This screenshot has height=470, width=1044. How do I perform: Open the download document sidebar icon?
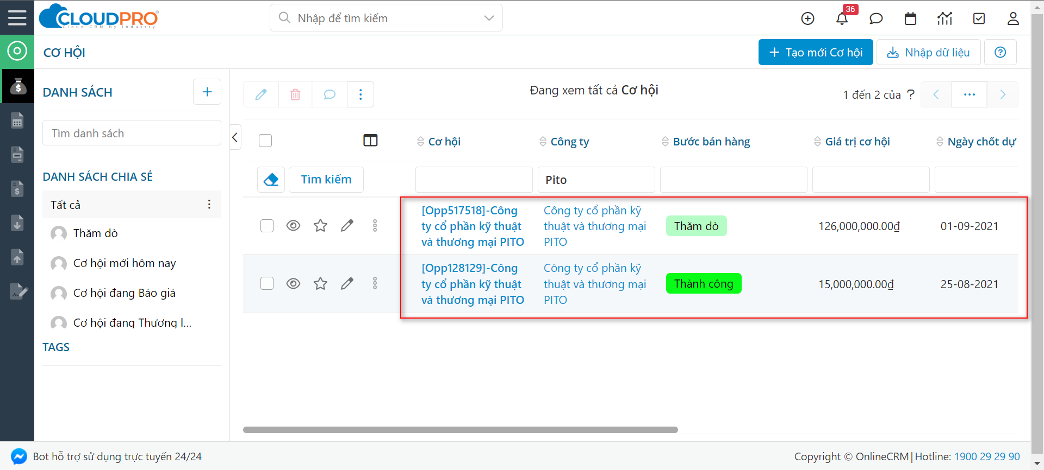click(x=17, y=223)
